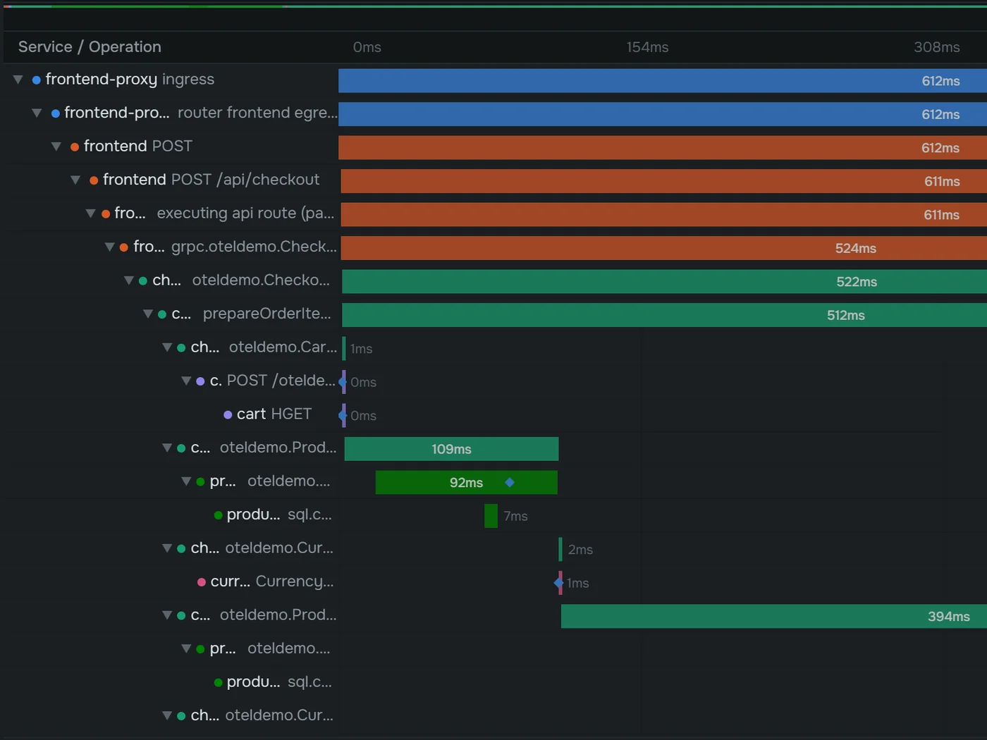Click the 612ms frontend-proxy ingress bar
Viewport: 987px width, 740px height.
pyautogui.click(x=663, y=80)
